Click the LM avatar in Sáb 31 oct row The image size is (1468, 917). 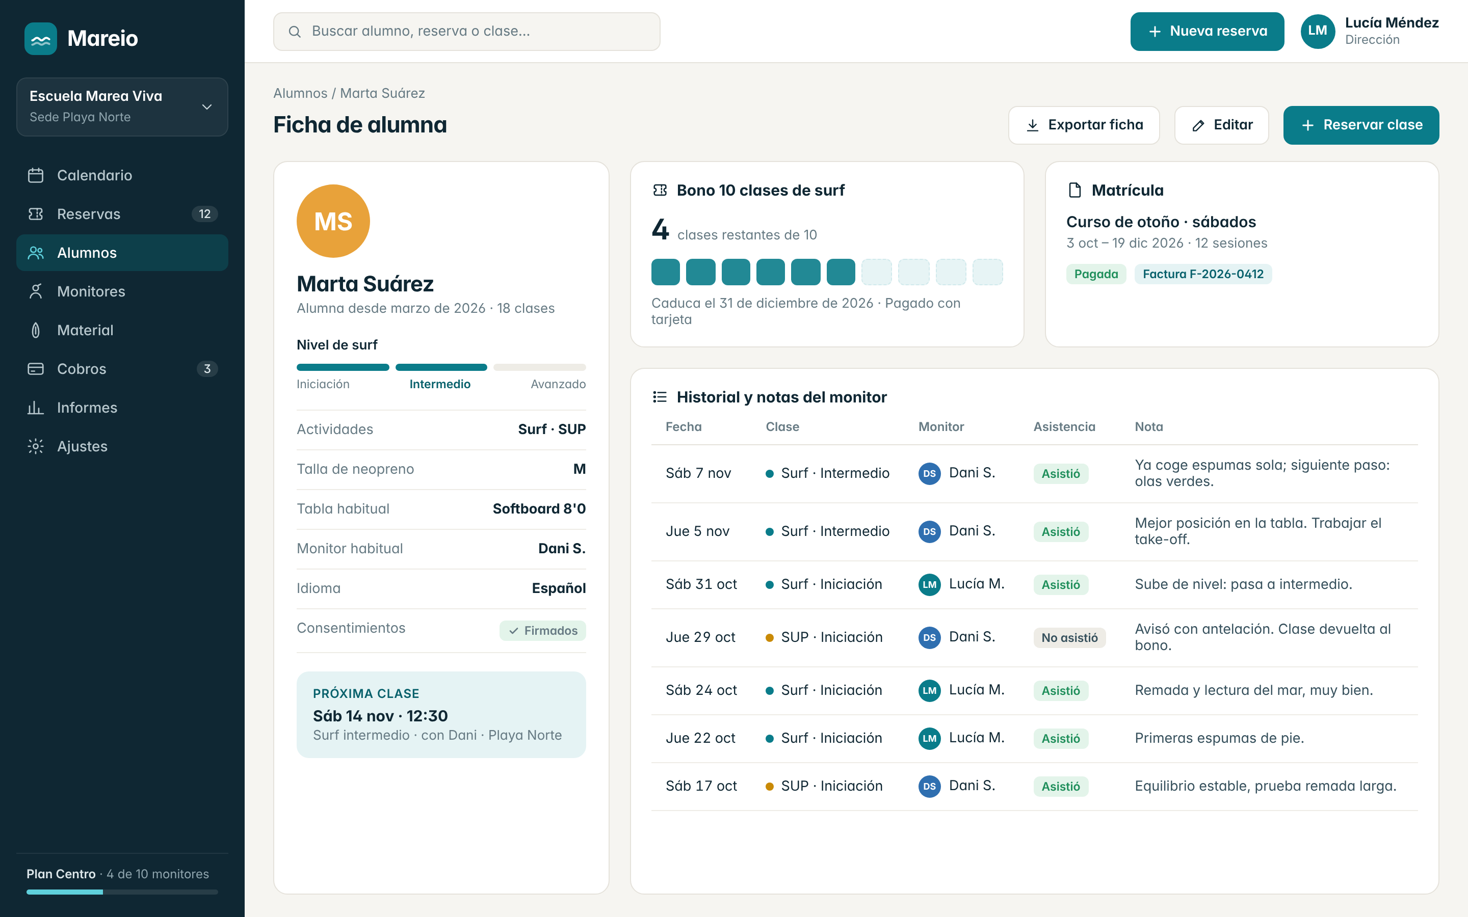(929, 585)
